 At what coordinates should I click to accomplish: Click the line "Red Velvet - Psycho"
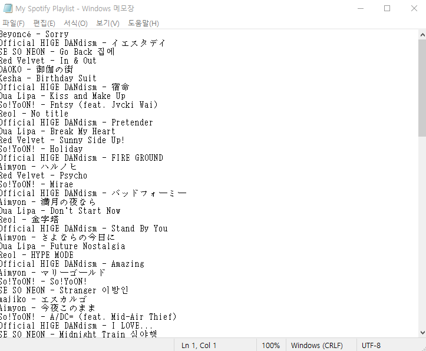tap(44, 175)
